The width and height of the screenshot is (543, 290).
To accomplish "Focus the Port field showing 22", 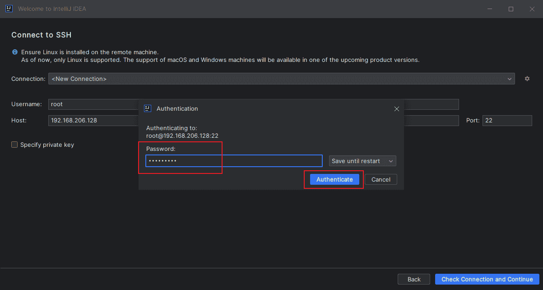I will (507, 120).
